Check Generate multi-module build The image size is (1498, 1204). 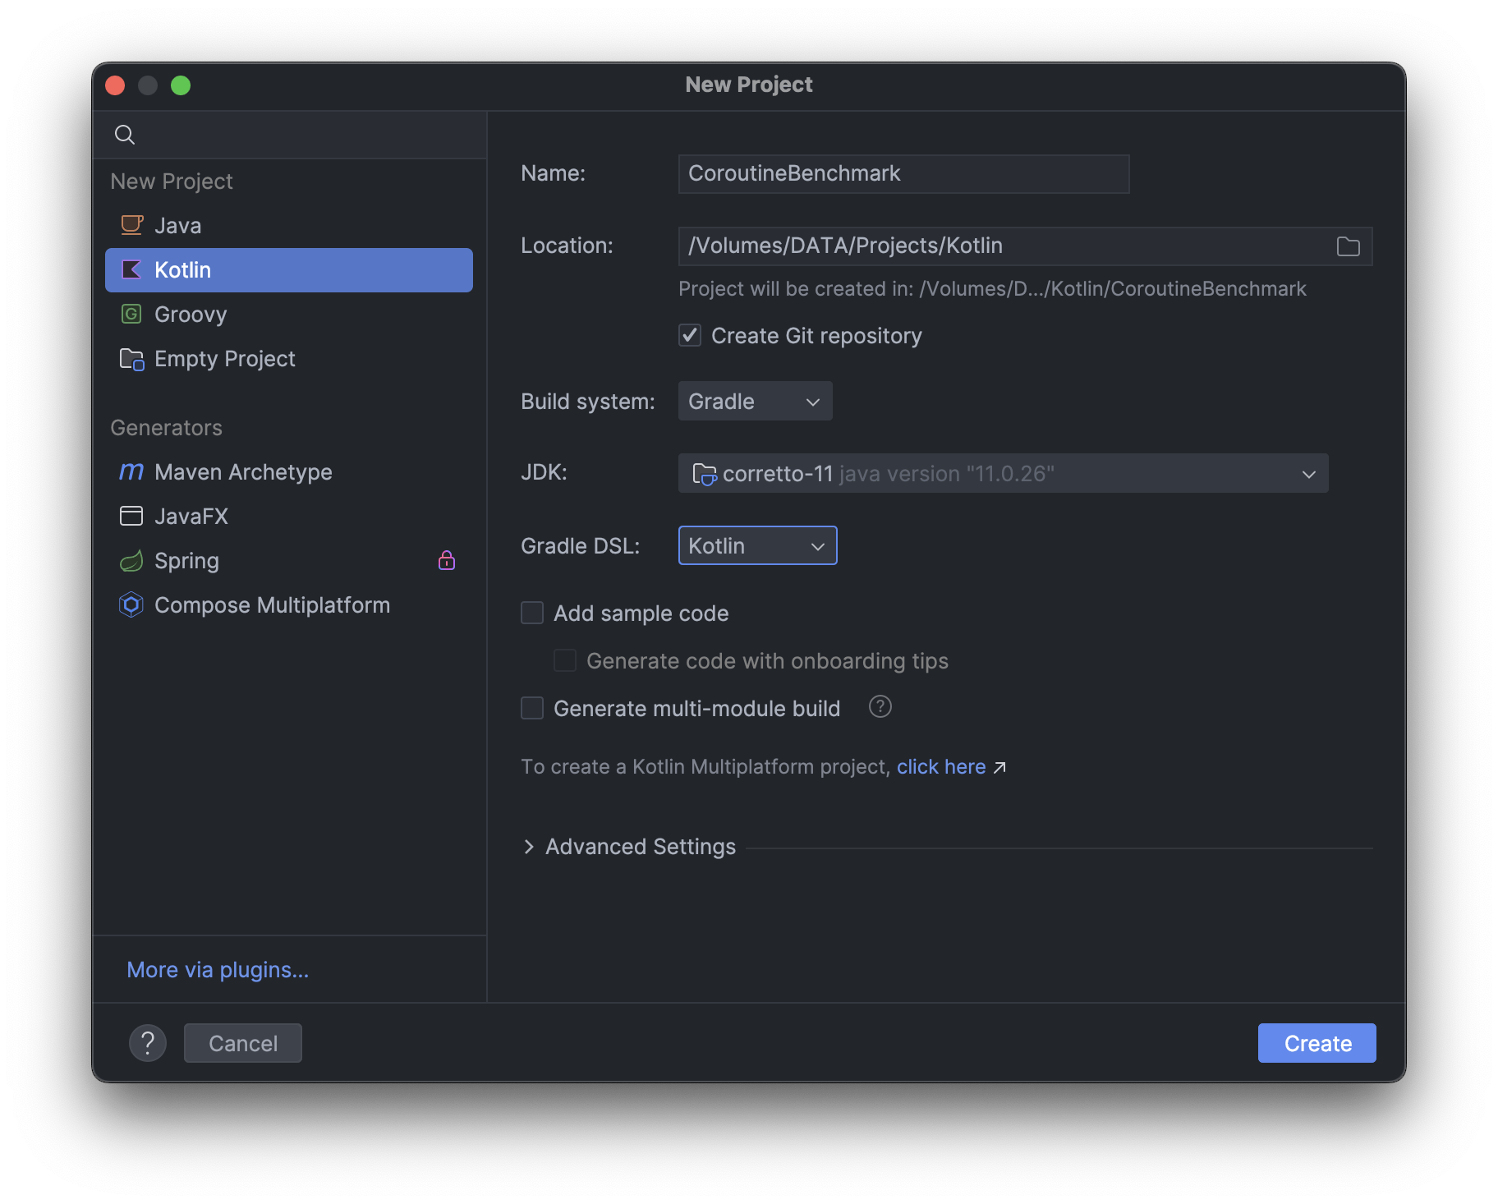click(x=532, y=708)
